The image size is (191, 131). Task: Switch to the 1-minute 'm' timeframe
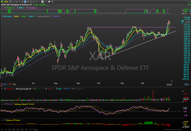coord(13,2)
